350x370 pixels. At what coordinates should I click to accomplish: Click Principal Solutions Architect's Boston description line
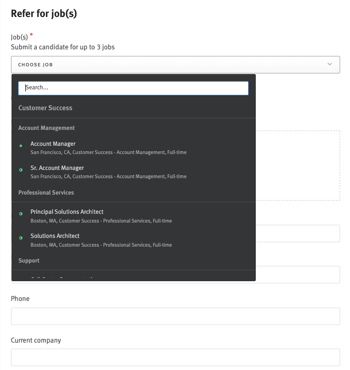pos(101,221)
